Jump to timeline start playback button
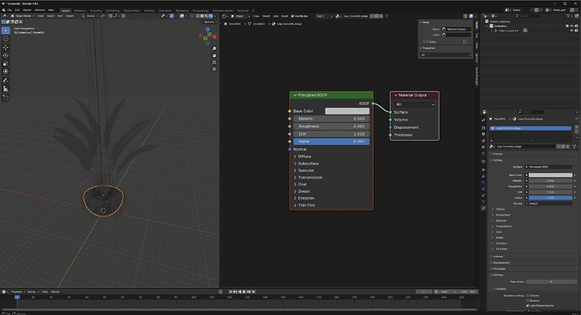This screenshot has height=315, width=581. click(x=231, y=291)
